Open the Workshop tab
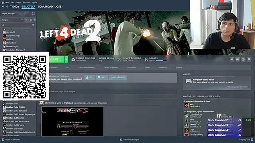The height and width of the screenshot is (143, 255). coord(163,68)
